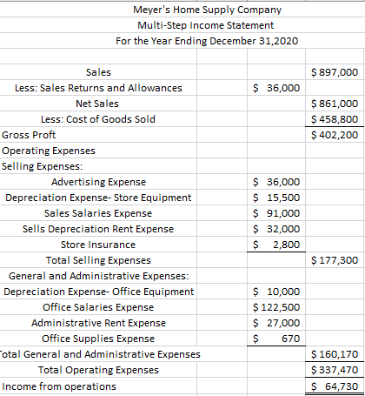
Task: Select the title cell "Meyer's Home Supply Company"
Action: 207,10
